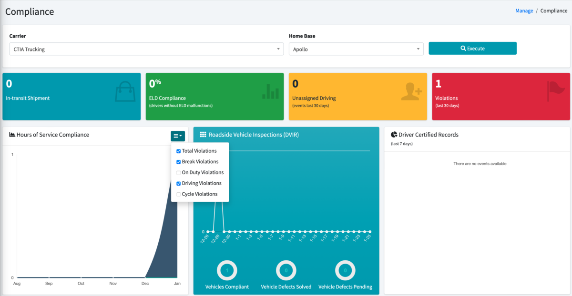Image resolution: width=572 pixels, height=296 pixels.
Task: Click the add-user icon on Unassigned Driving card
Action: tap(411, 92)
